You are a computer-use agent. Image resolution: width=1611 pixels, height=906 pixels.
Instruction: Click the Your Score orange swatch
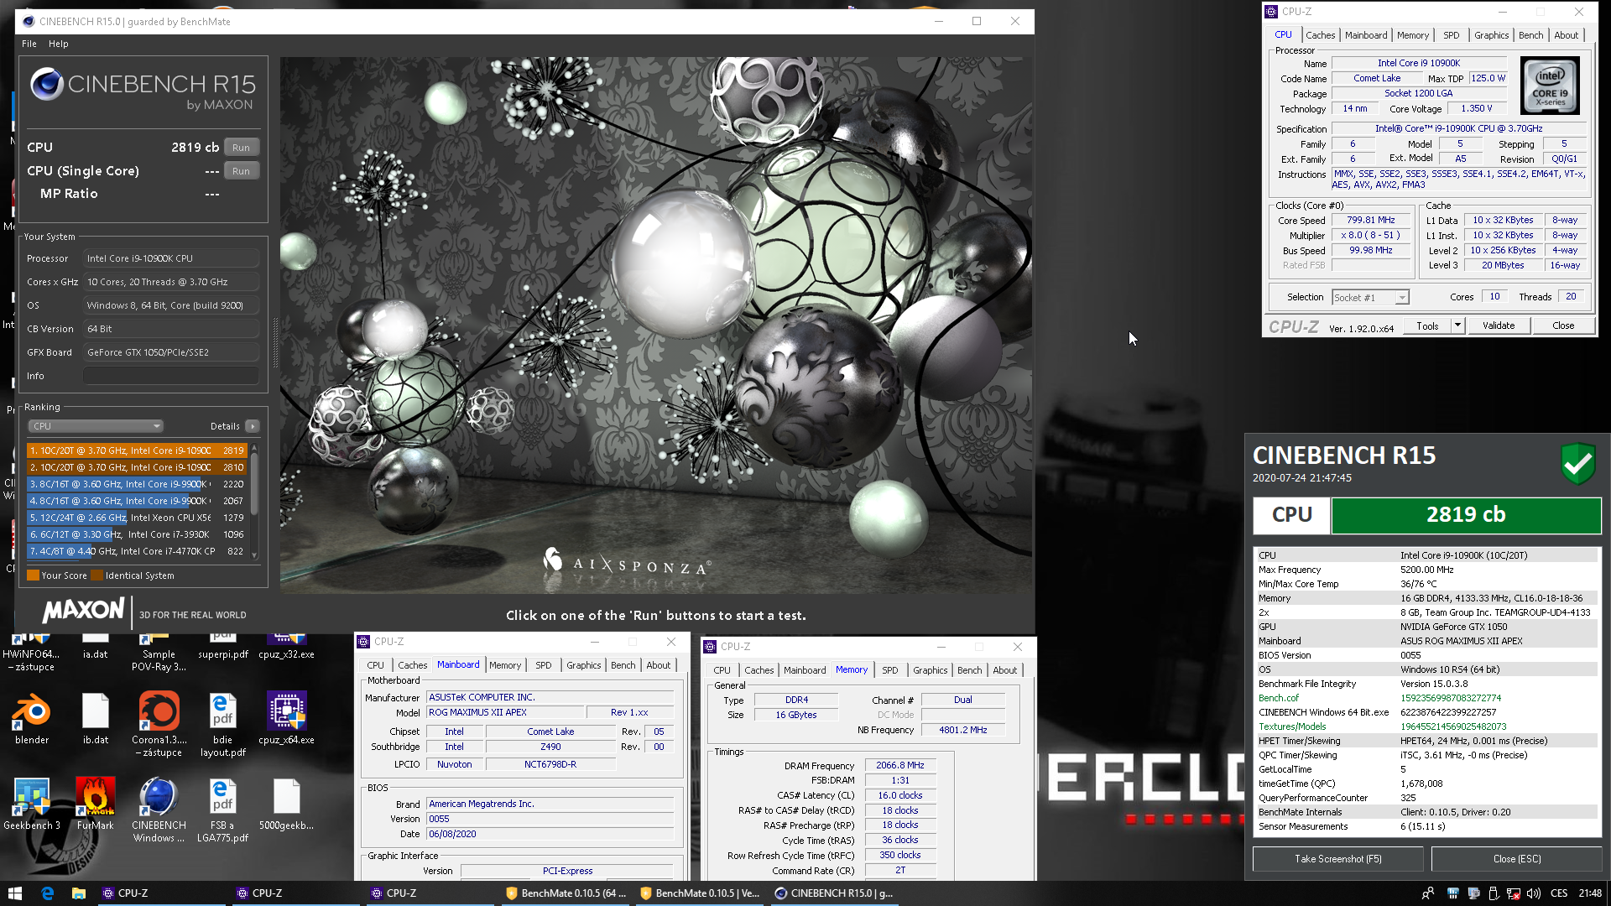pyautogui.click(x=33, y=575)
